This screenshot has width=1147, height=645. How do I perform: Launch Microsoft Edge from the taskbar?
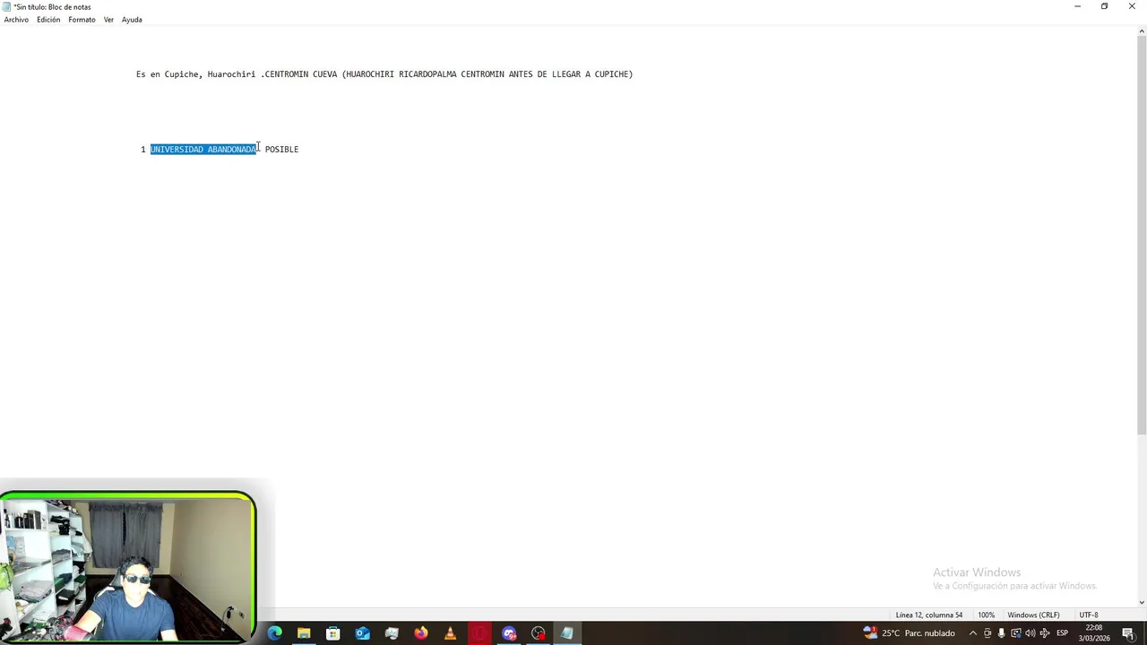(275, 633)
